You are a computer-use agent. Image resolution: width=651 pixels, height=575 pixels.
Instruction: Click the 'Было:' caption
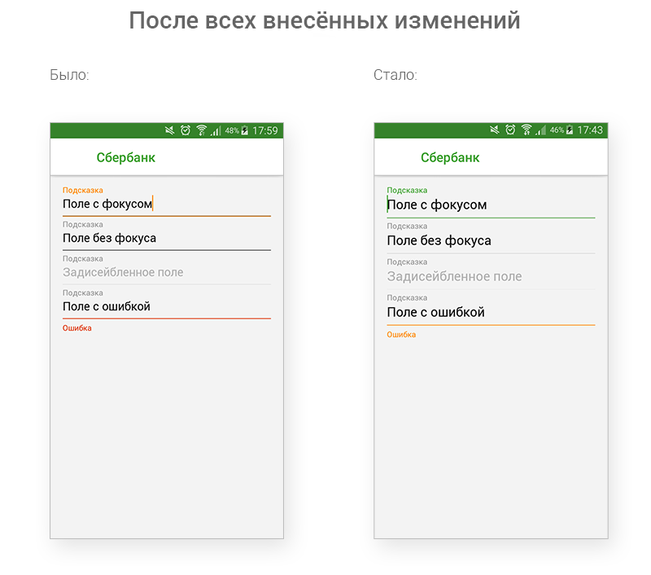[69, 75]
